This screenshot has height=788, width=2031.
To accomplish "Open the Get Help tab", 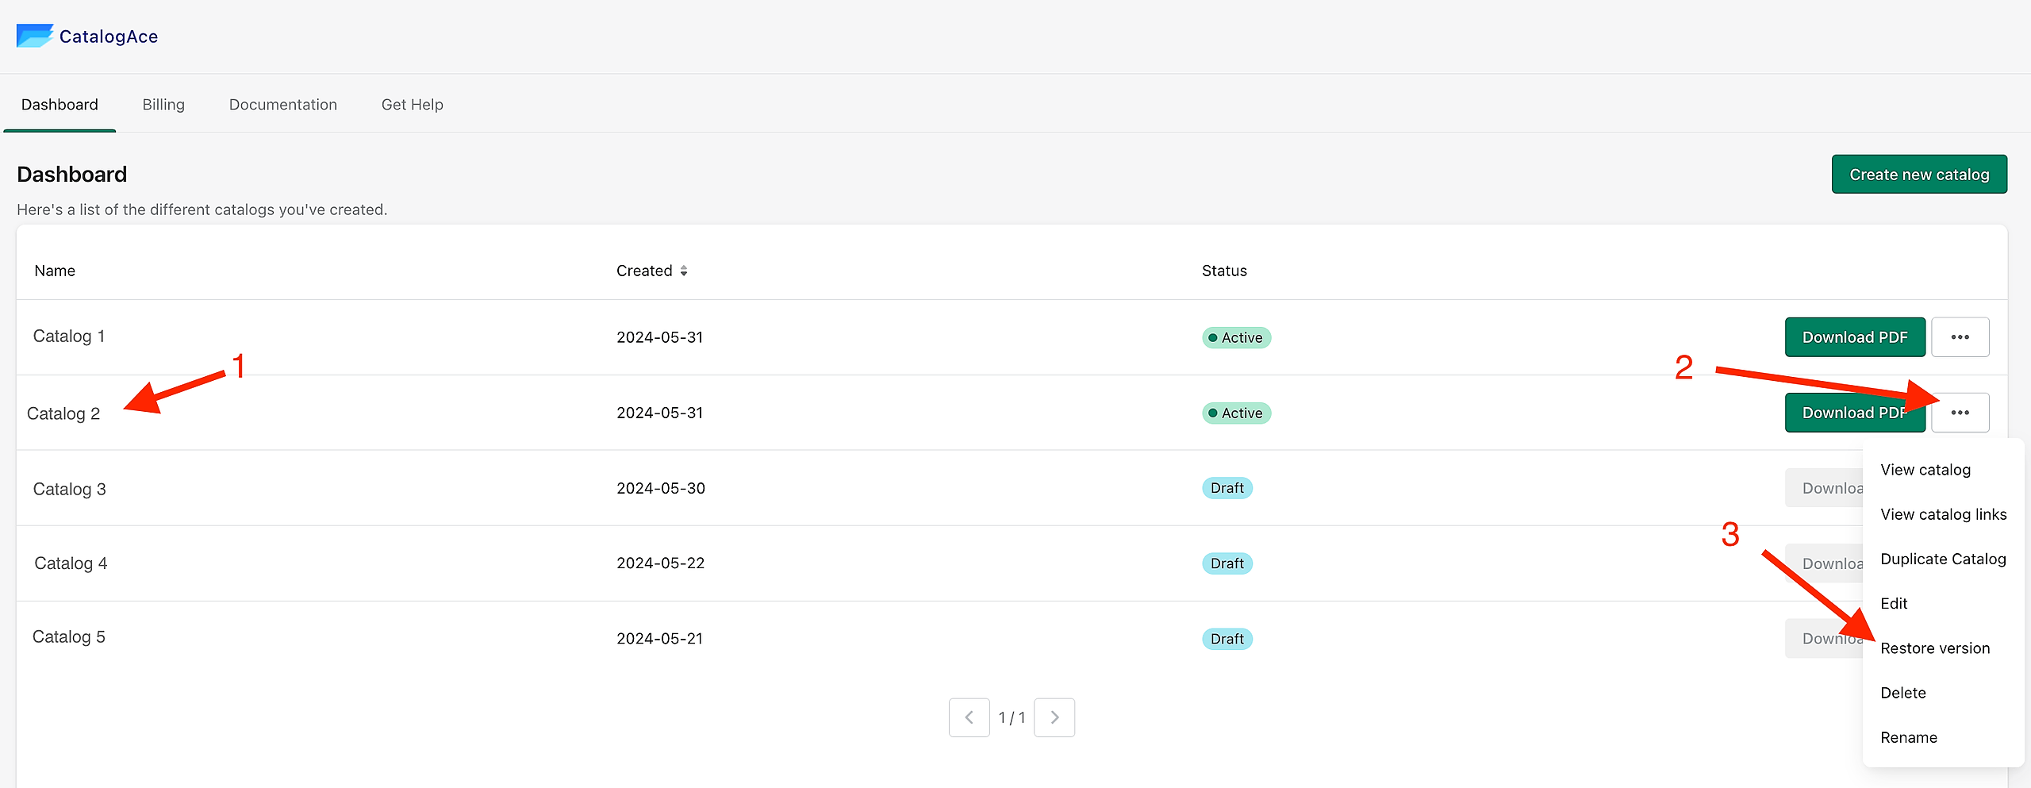I will (x=413, y=105).
